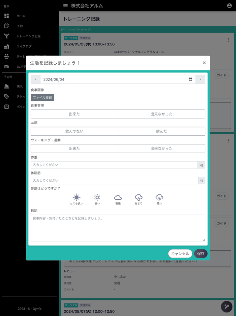
Task: Focus the 体脂肪 percent input field
Action: (115, 181)
